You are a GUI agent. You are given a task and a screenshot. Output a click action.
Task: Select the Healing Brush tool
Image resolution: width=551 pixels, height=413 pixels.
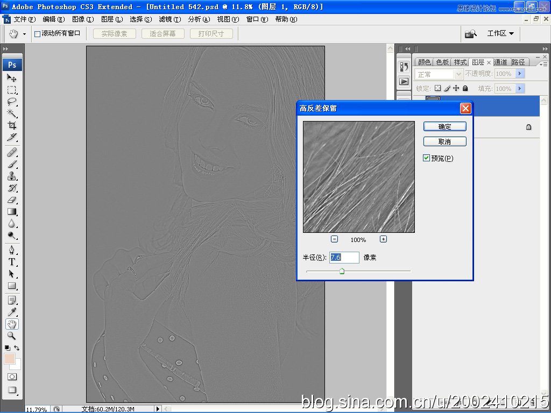click(12, 152)
